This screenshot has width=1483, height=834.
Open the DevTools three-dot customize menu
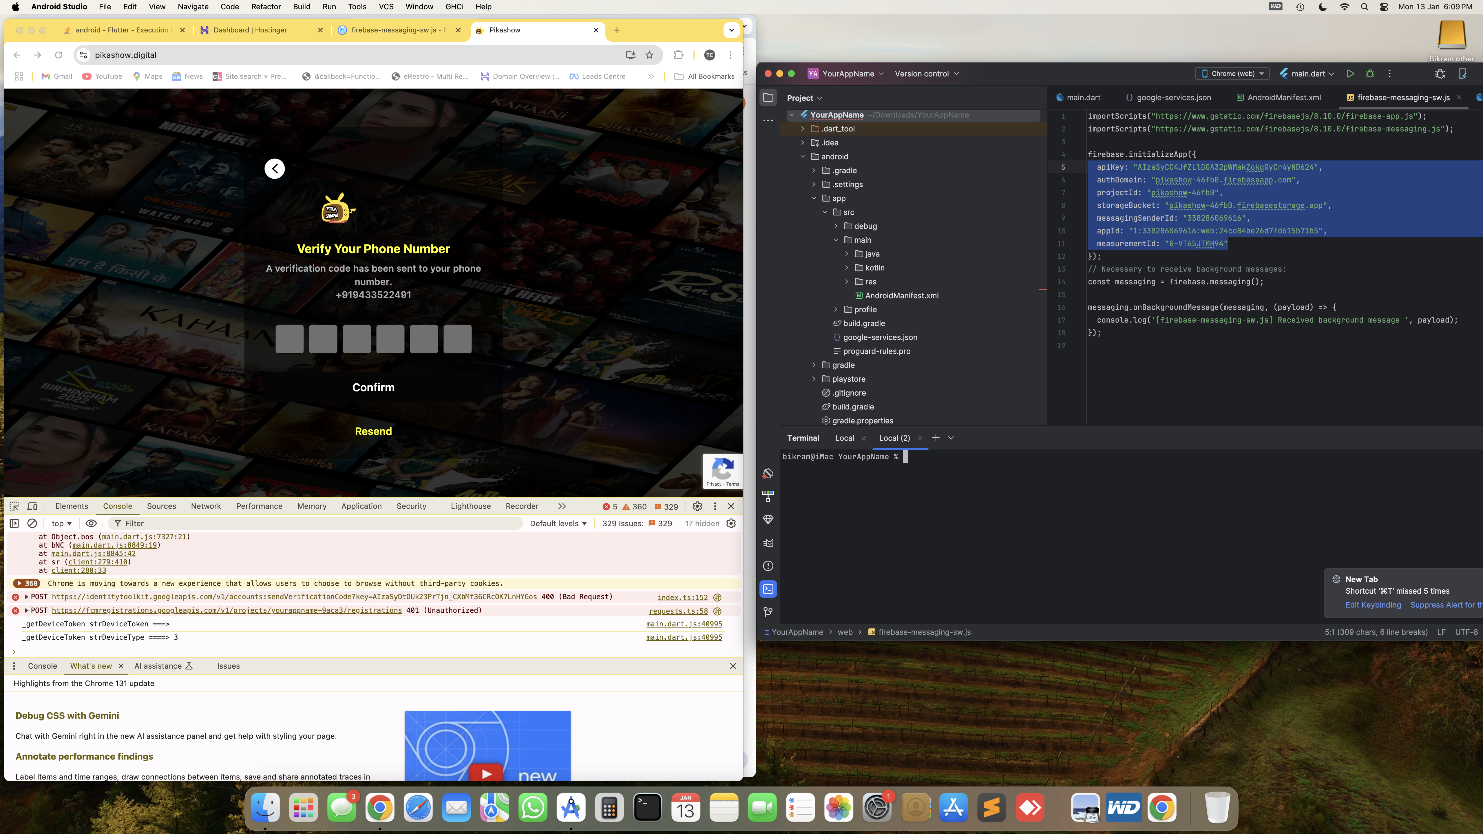point(715,506)
